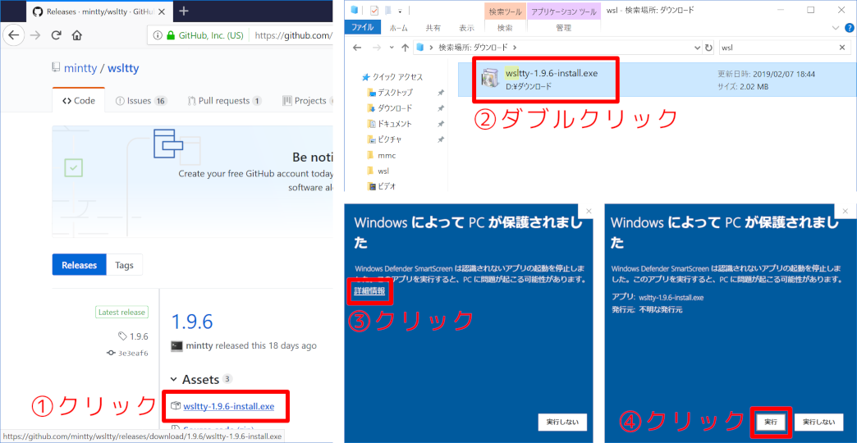Click the green padlock GitHub, Inc. (US) identity
Screen dimensions: 857x443
coord(205,35)
